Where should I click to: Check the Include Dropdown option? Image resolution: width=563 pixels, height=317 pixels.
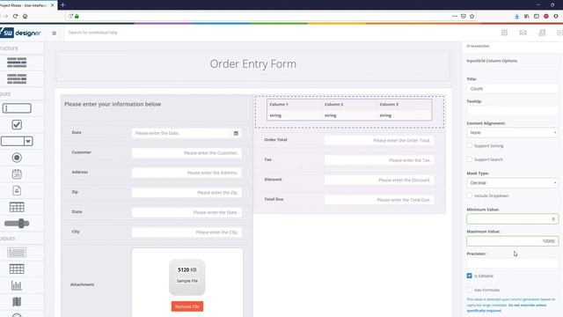tap(469, 195)
